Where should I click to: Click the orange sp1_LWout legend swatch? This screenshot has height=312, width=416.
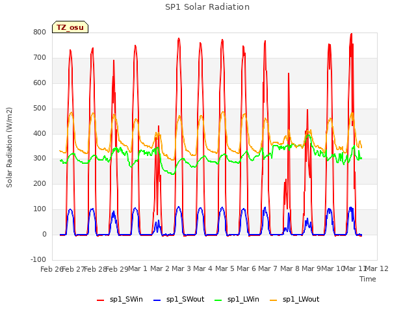pyautogui.click(x=273, y=300)
